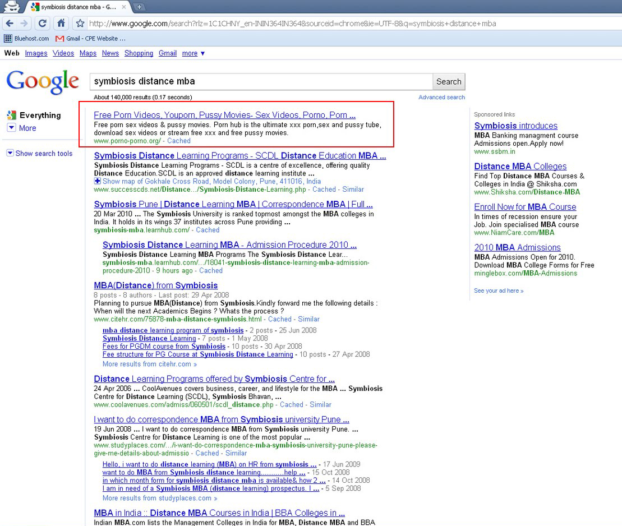
Task: Open Gmail from the top navigation bar
Action: point(168,53)
